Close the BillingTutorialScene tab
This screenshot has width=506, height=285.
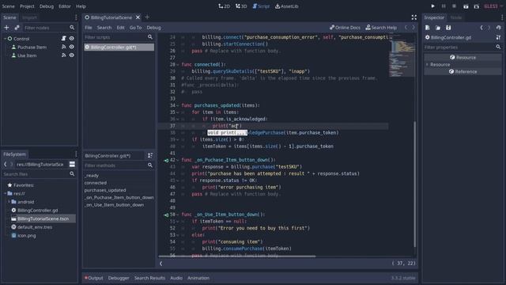click(138, 17)
